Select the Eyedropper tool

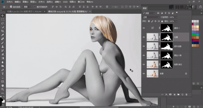[3, 35]
